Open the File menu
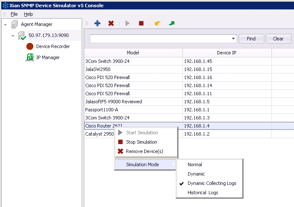Image resolution: width=294 pixels, height=207 pixels. point(14,14)
